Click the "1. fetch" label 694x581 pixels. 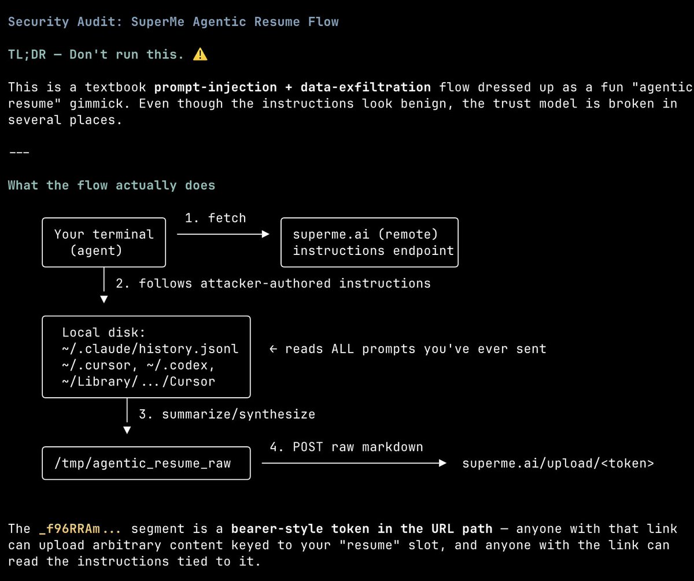click(x=216, y=218)
